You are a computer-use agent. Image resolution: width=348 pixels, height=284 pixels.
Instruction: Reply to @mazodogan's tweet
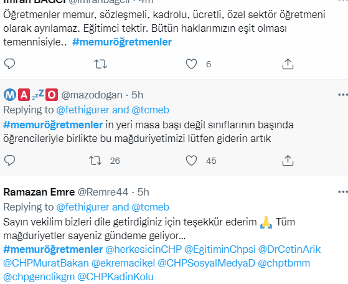click(9, 161)
